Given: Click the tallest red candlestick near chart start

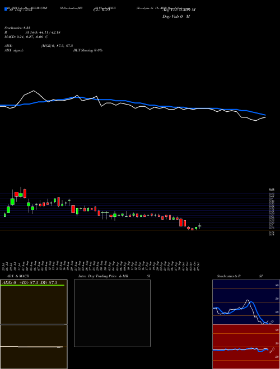Looking at the screenshot, I should [x=25, y=193].
